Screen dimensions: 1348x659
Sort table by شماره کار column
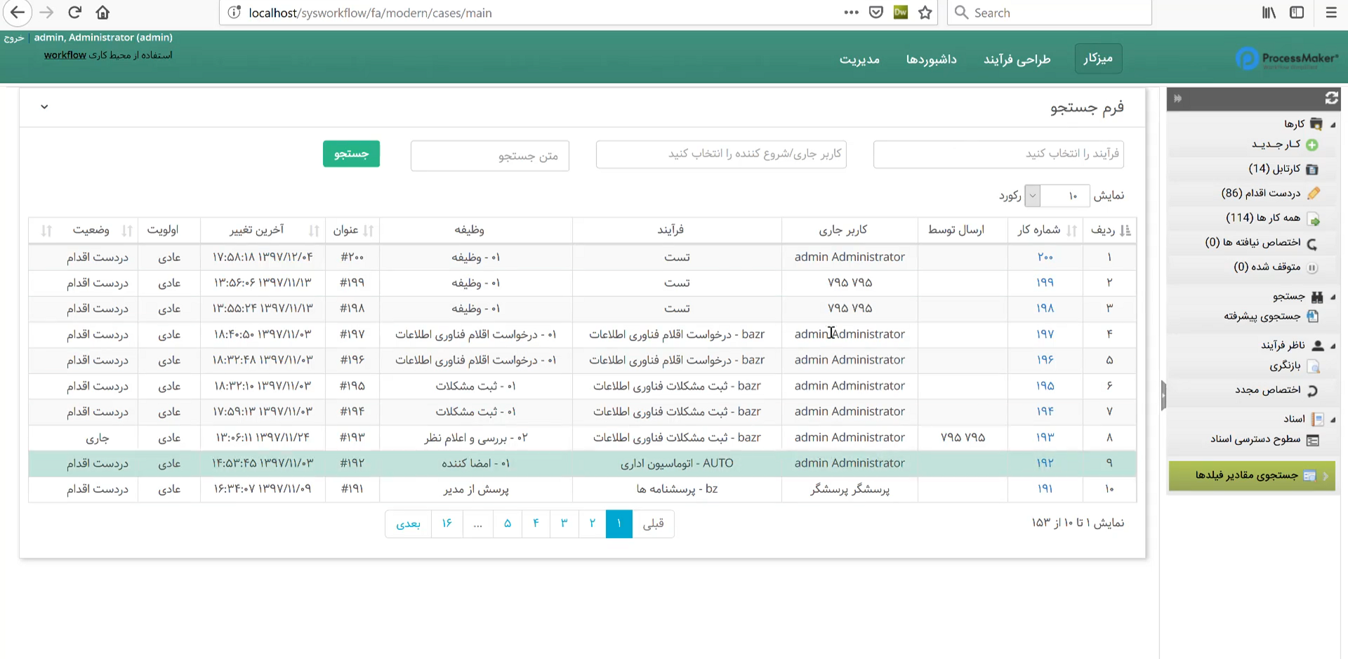(1046, 230)
